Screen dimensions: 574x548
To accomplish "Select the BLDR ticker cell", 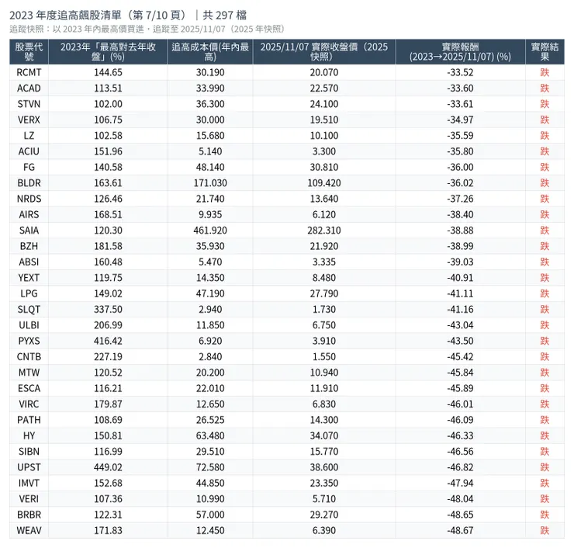I will [29, 182].
